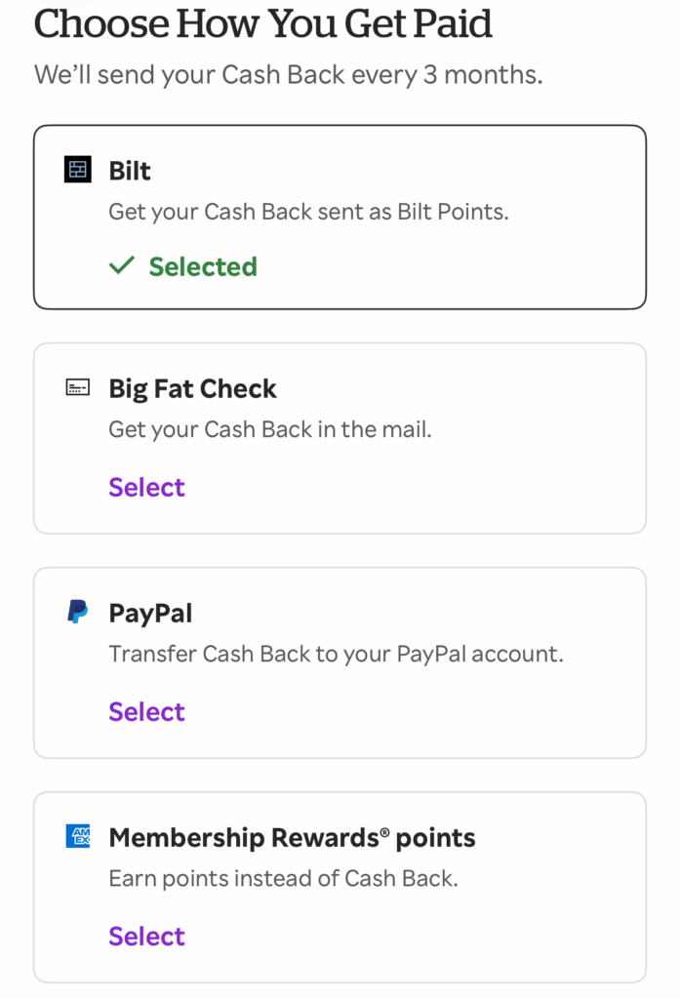Select the Bilt payout option card
The height and width of the screenshot is (999, 680).
coord(340,216)
